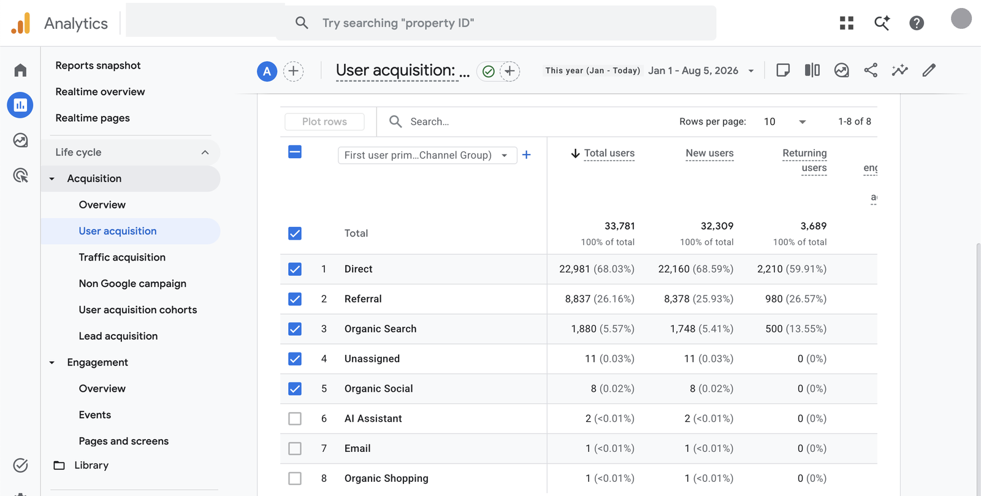This screenshot has width=981, height=496.
Task: Uncheck the Direct row checkbox
Action: (x=295, y=269)
